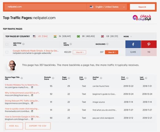Open 'How to Dominate Google in 2019' link
The height and width of the screenshot is (132, 160).
pos(22,117)
